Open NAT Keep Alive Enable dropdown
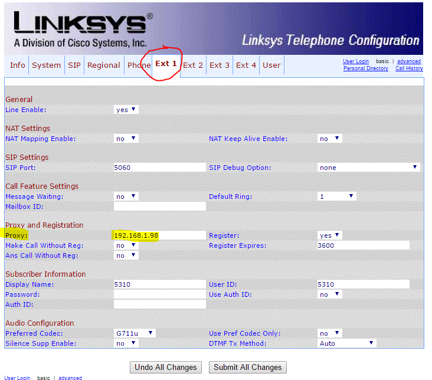The height and width of the screenshot is (380, 432). (329, 139)
